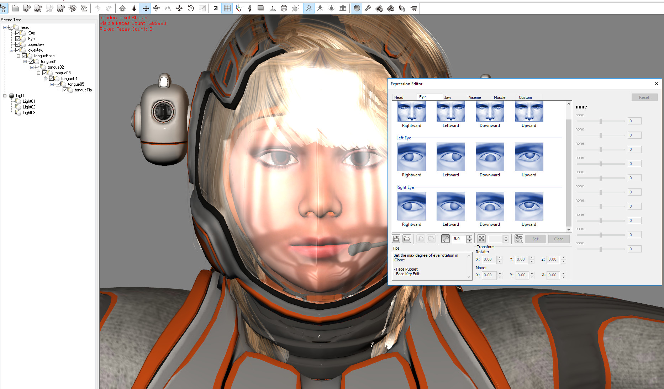
Task: Click the Set button
Action: coord(535,239)
